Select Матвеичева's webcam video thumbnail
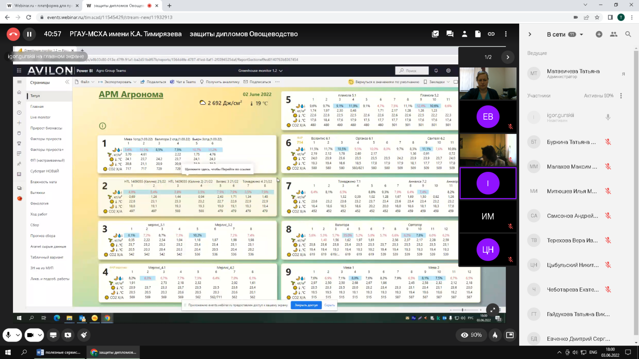Image resolution: width=639 pixels, height=359 pixels. [x=488, y=83]
